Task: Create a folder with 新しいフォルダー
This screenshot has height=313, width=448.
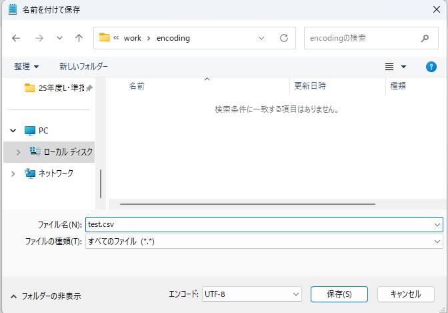Action: click(83, 67)
